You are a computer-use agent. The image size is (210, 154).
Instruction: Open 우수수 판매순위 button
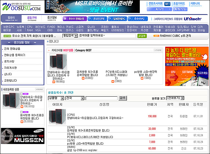75,19
